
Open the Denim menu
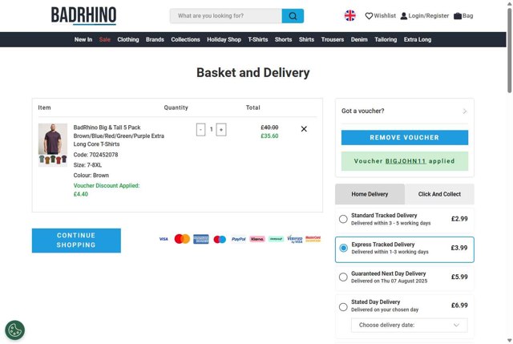(359, 39)
